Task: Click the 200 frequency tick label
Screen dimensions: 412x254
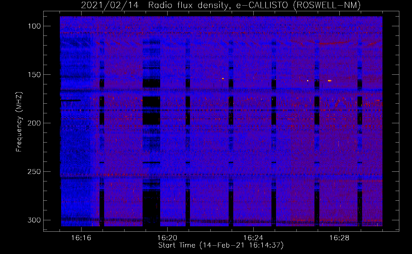Action: (x=34, y=123)
